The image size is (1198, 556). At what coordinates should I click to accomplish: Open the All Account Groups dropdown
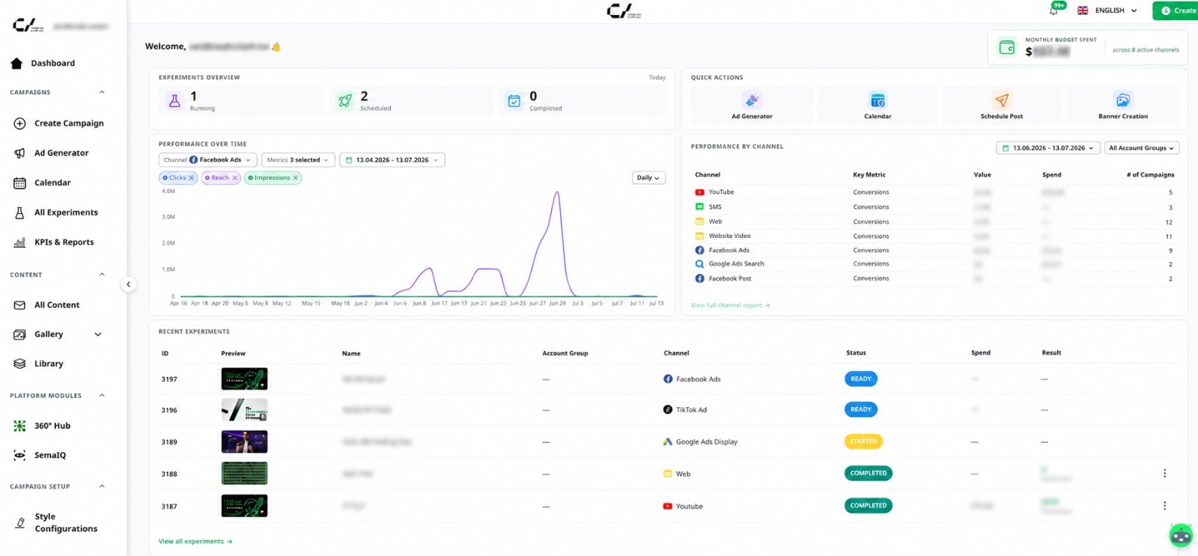point(1142,148)
